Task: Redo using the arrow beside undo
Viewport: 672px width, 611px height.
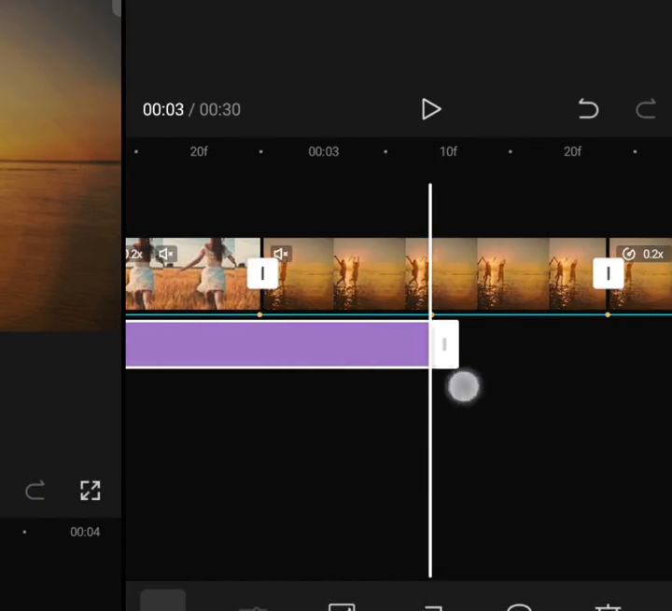Action: coord(646,109)
